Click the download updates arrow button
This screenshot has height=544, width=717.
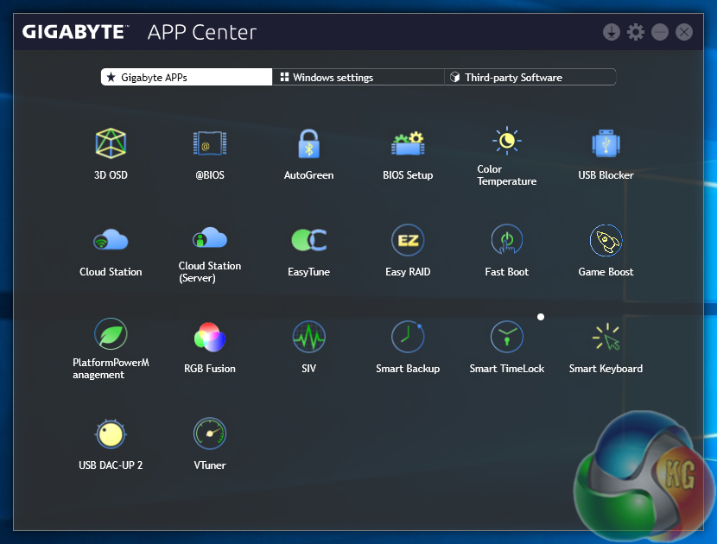[612, 32]
